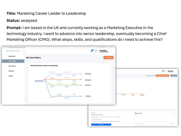Image resolution: width=181 pixels, height=136 pixels.
Task: Select Career Maps in the sidebar
Action: (13, 61)
